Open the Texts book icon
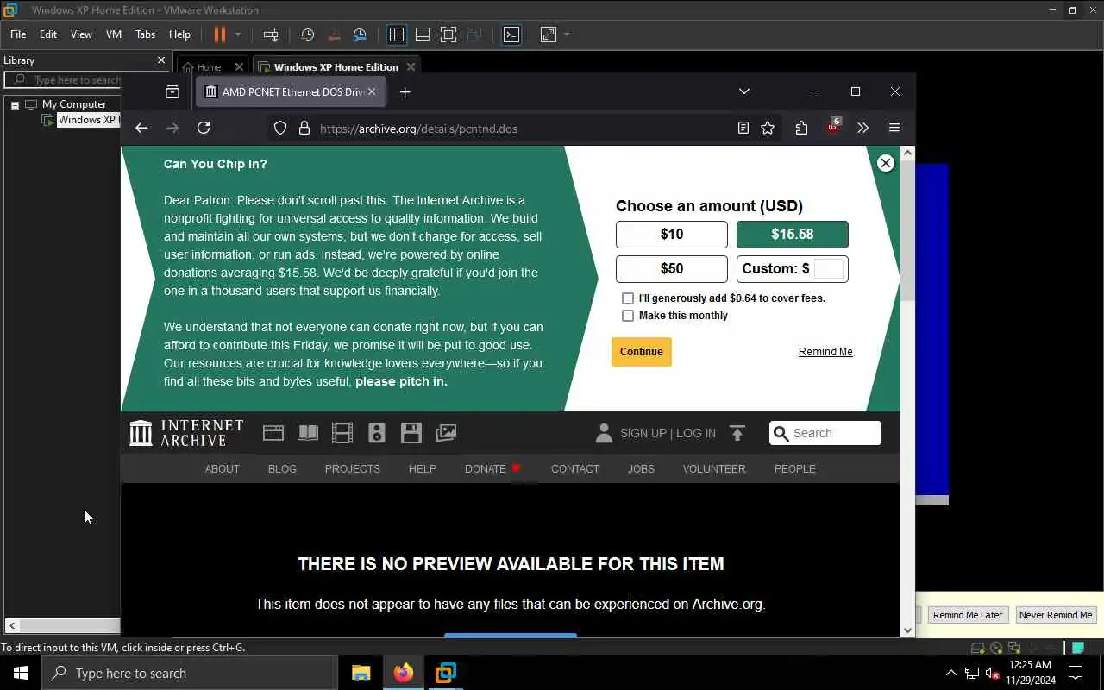Screen dimensions: 1104x690 click(x=308, y=433)
